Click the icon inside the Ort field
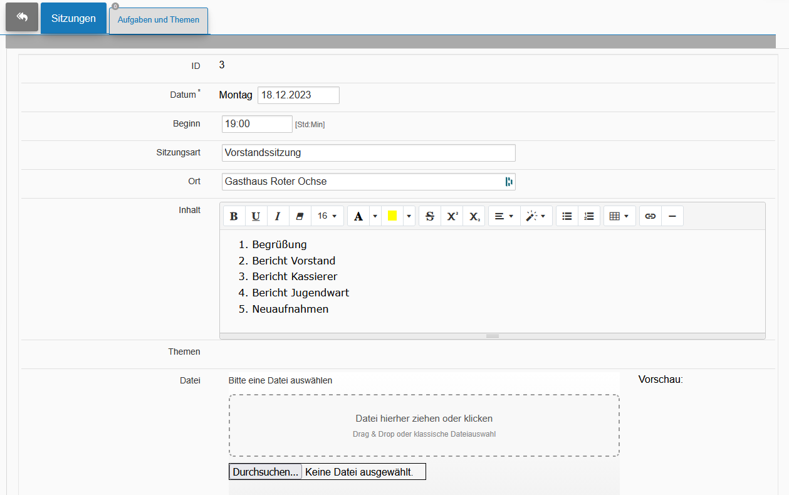Viewport: 789px width, 495px height. pyautogui.click(x=509, y=182)
